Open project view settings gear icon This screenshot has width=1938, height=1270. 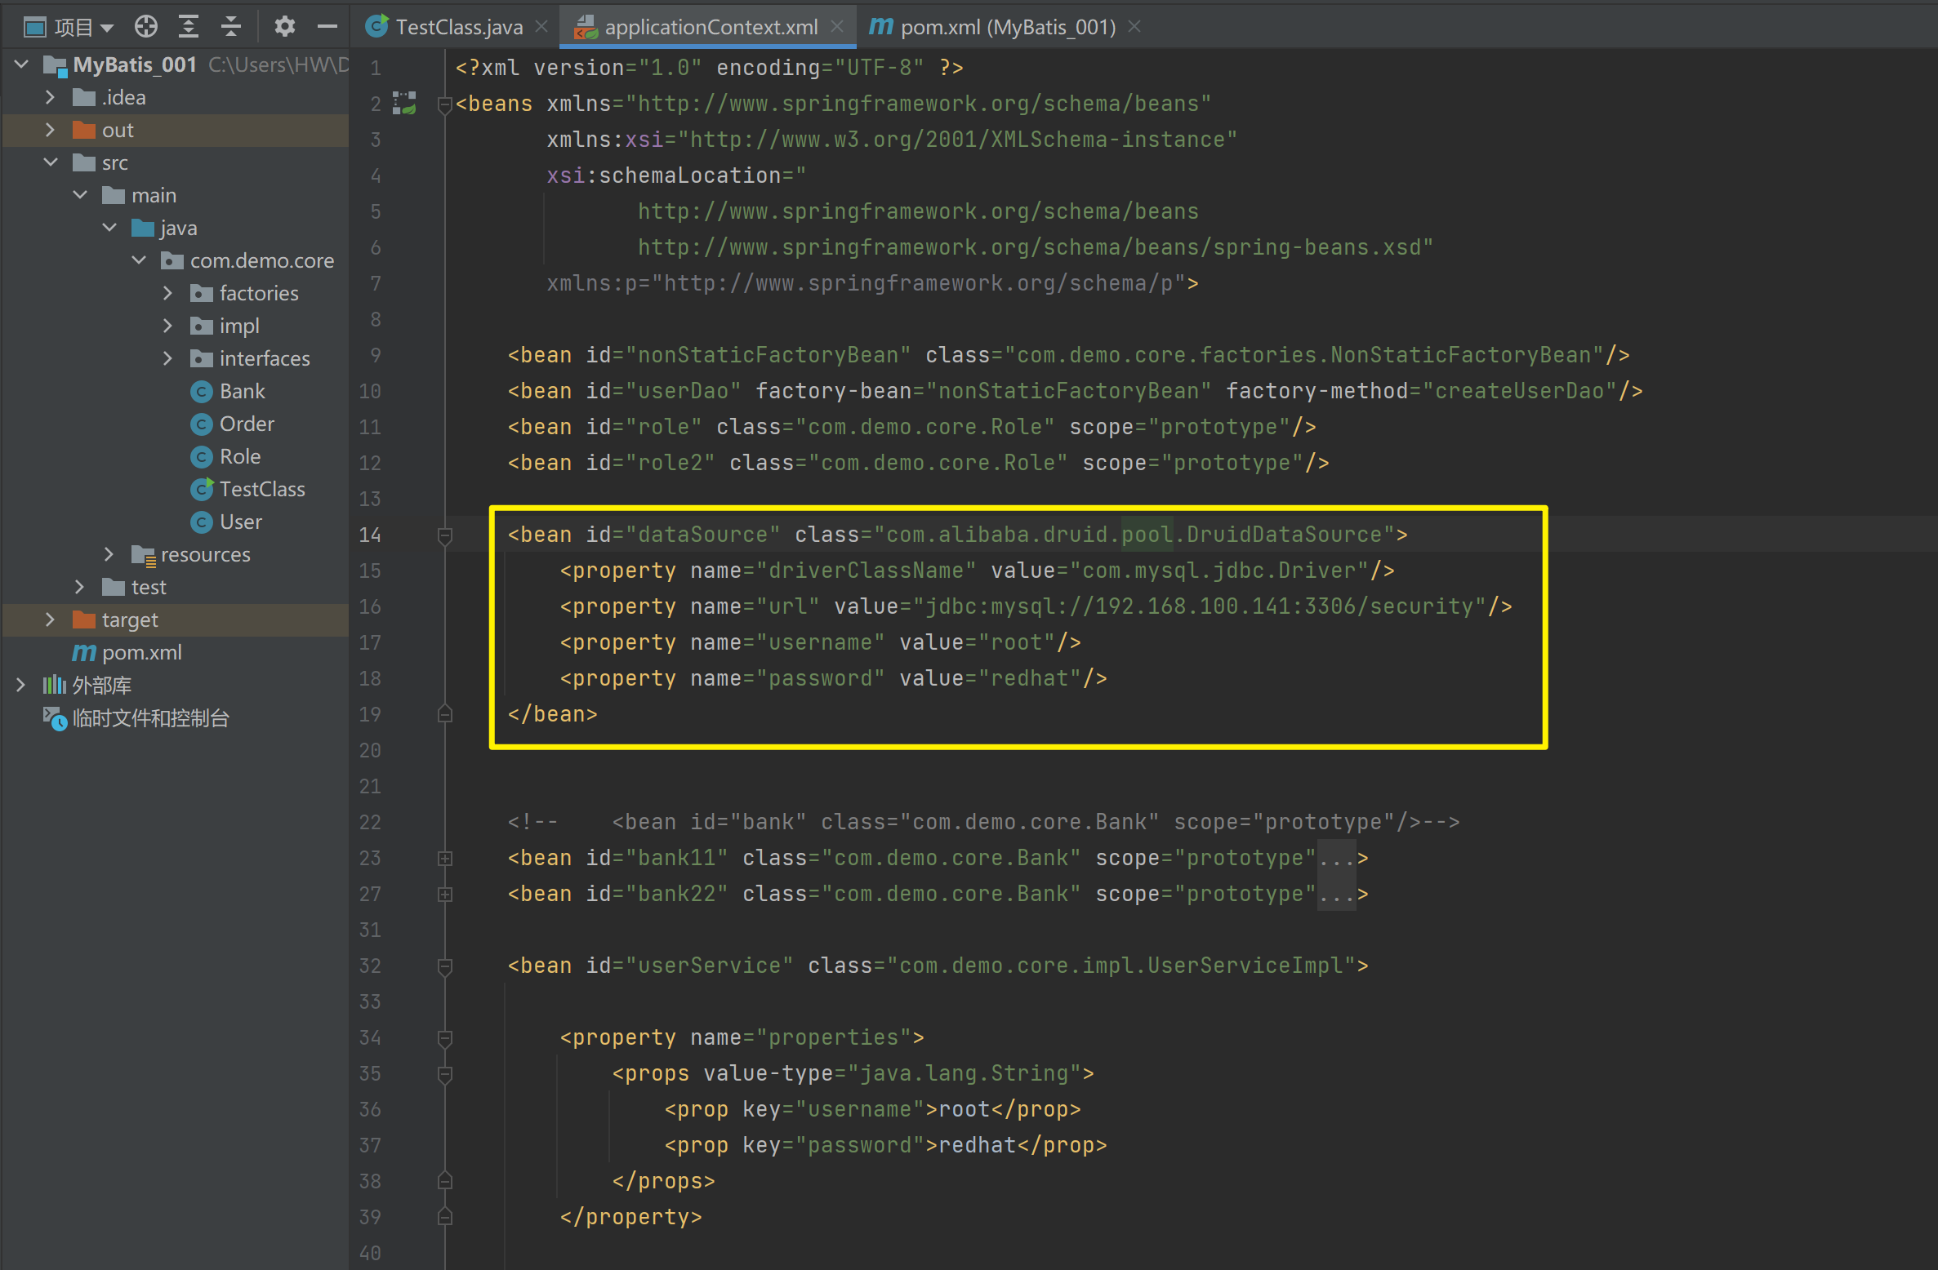tap(284, 27)
